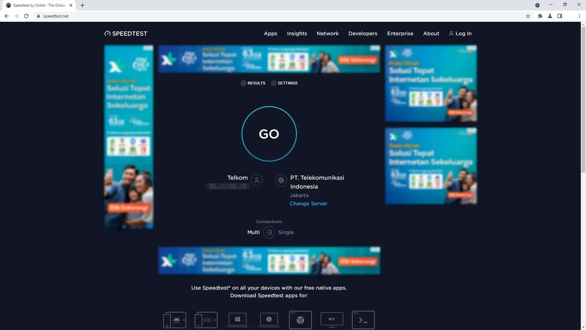
Task: Open the Developers menu
Action: coord(363,34)
